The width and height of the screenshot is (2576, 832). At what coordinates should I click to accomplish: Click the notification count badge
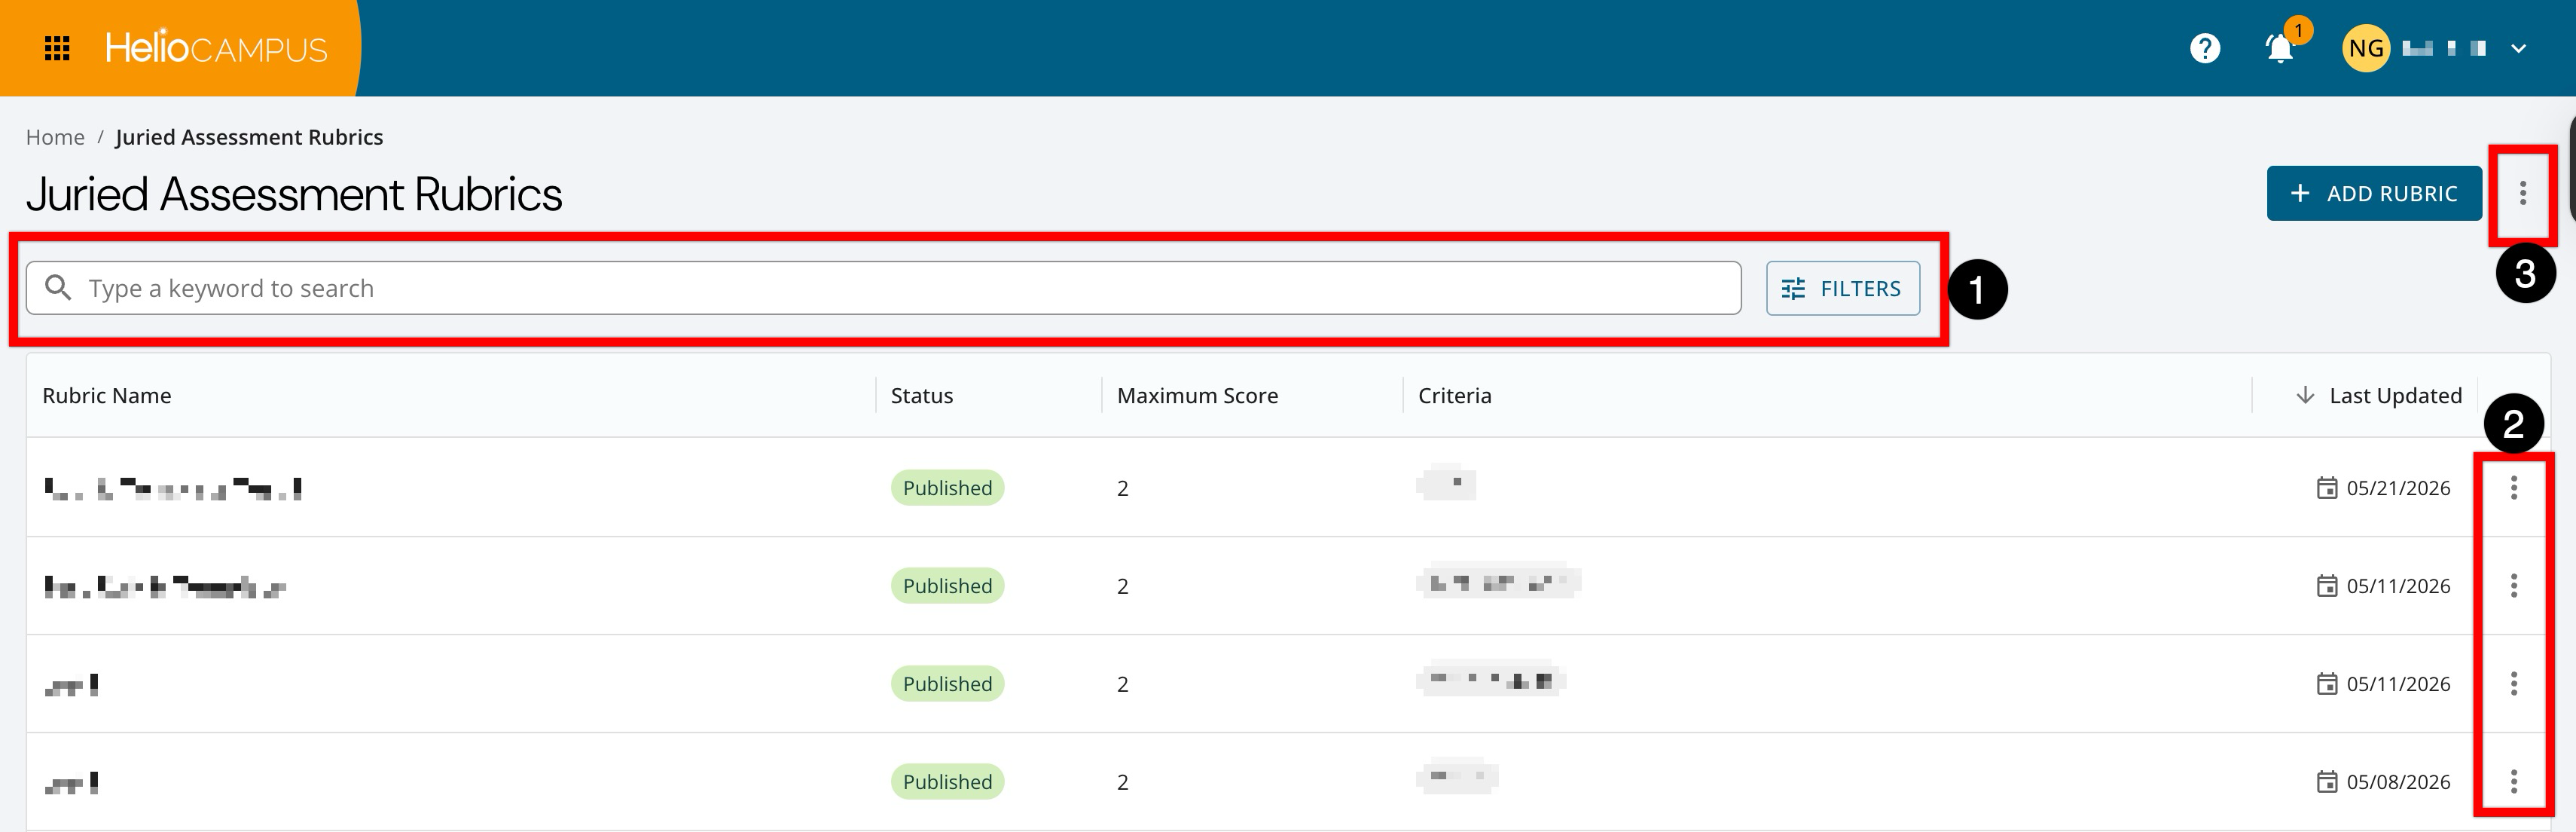point(2298,31)
